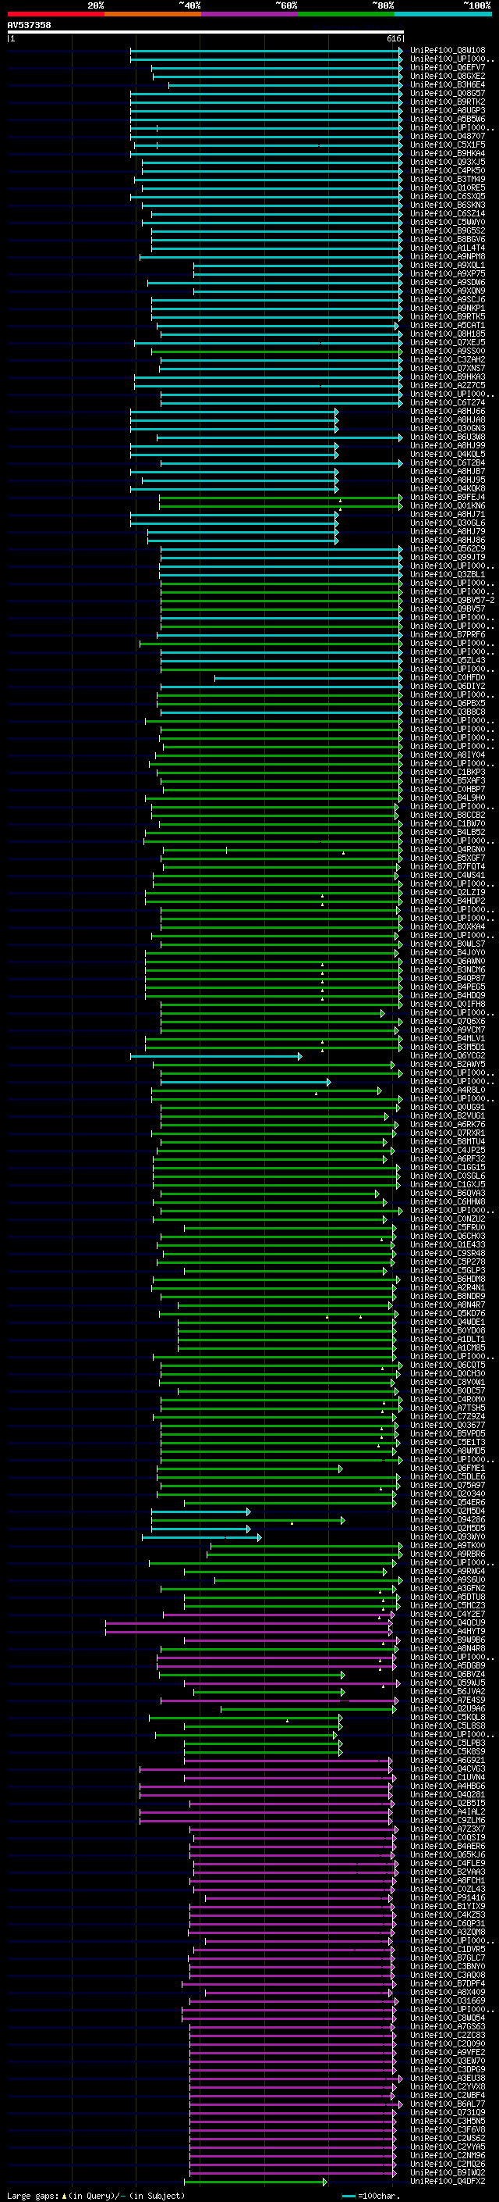The image size is (499, 2202).
Task: Select hit label UniRef100_Q6FME1
Action: pos(447,1468)
